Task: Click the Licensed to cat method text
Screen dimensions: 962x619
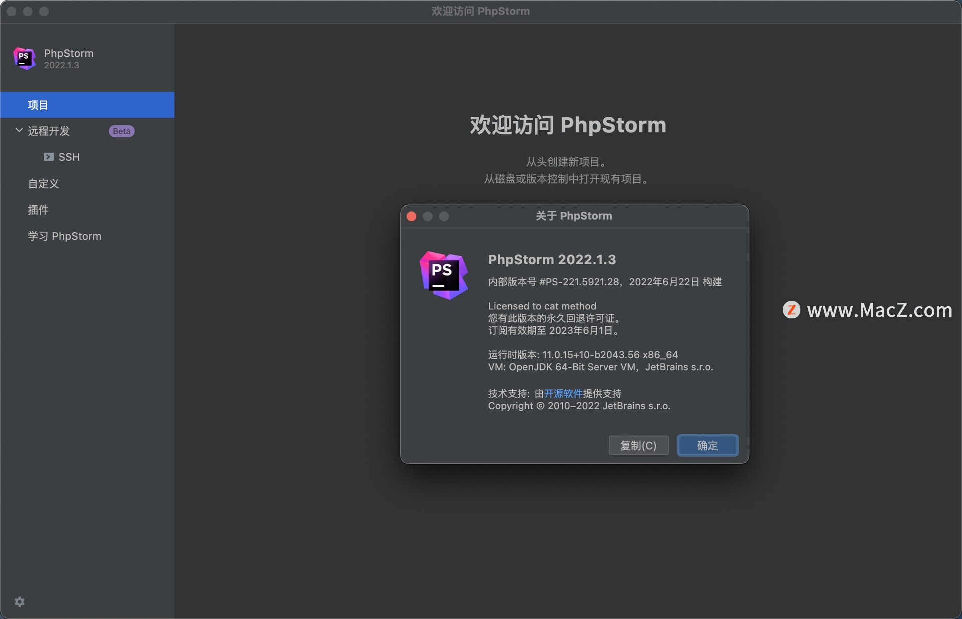Action: pyautogui.click(x=542, y=306)
